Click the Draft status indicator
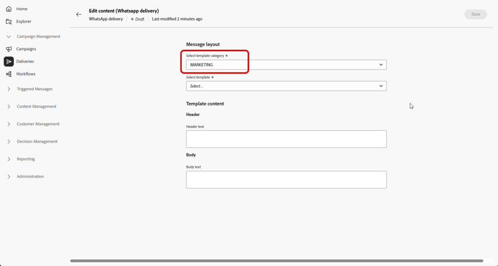The width and height of the screenshot is (498, 266). click(138, 19)
